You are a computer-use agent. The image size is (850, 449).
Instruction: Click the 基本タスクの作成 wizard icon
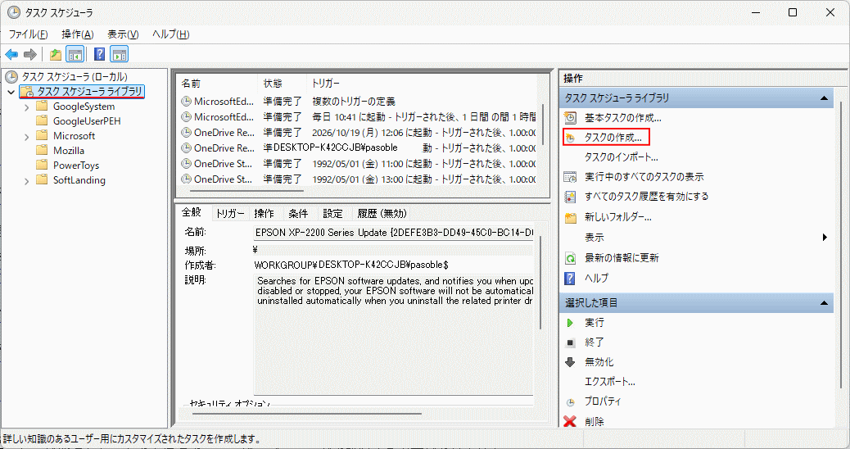(570, 118)
